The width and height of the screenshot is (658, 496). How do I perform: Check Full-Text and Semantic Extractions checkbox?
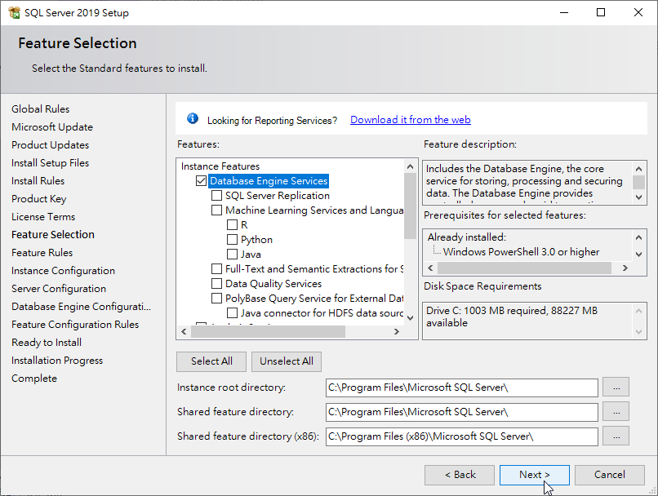[216, 268]
